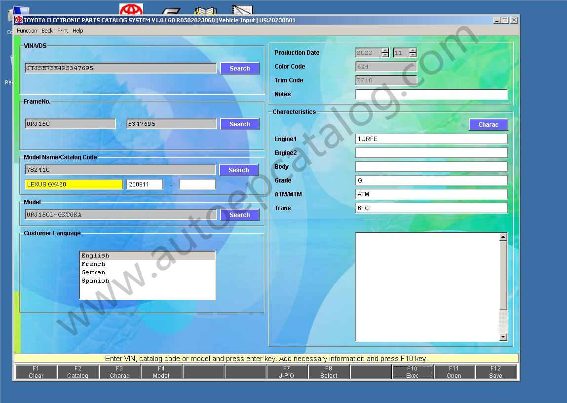Click the empty end date field beside 200911
Viewport: 567px width, 403px height.
(x=197, y=184)
